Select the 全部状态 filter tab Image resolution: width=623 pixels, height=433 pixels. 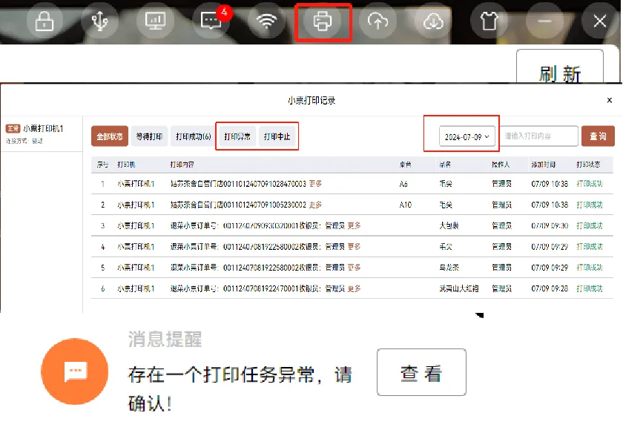pyautogui.click(x=110, y=136)
